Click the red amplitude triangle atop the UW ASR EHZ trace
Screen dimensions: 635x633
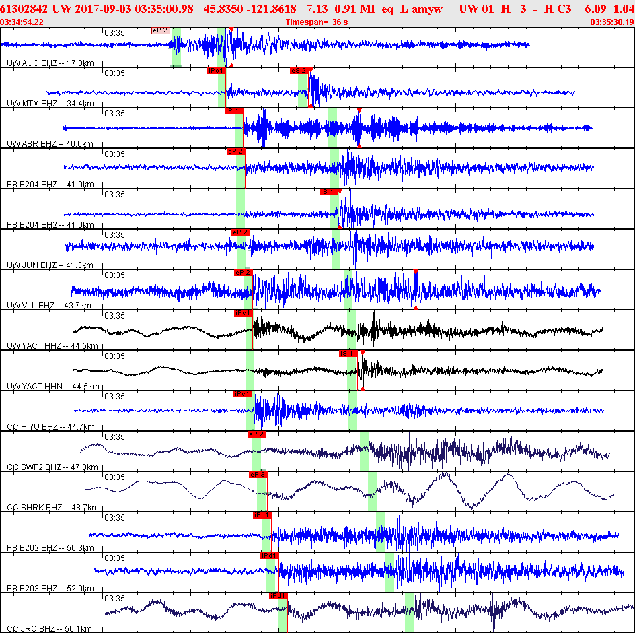point(359,110)
